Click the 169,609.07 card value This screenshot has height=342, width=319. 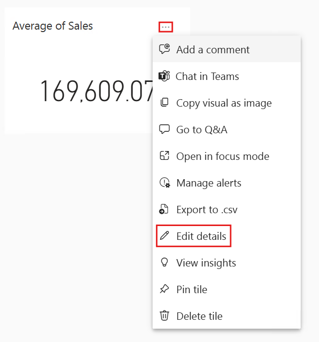pos(96,91)
